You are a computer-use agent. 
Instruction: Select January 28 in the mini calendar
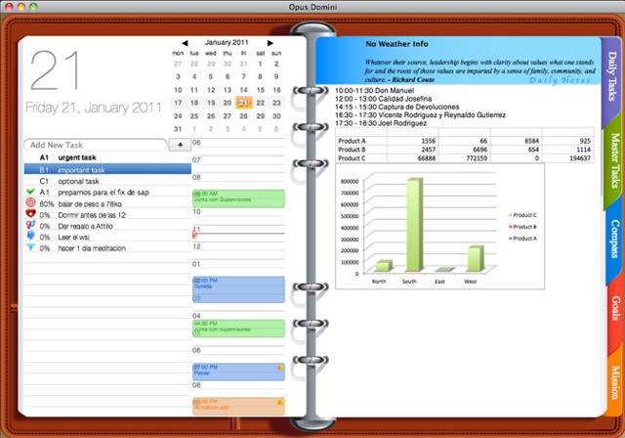coord(245,115)
